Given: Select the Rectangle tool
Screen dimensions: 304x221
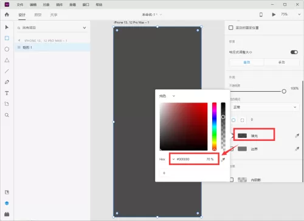Looking at the screenshot, I should 7,38.
